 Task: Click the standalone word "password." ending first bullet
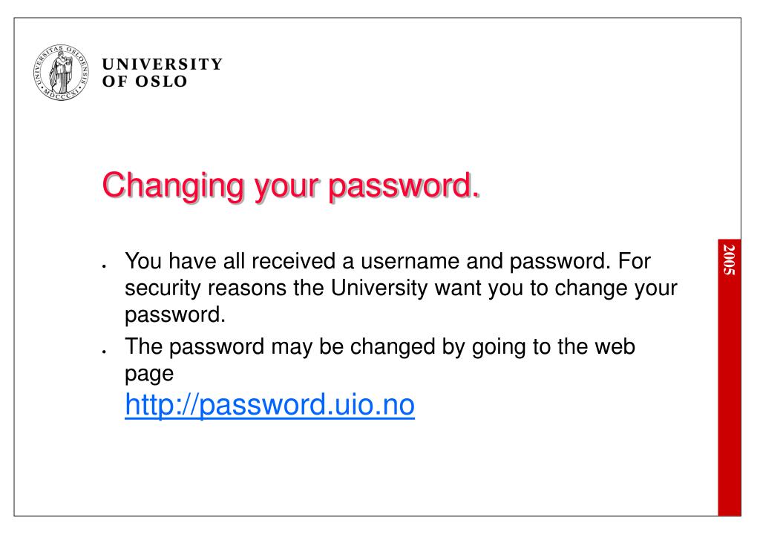coord(175,315)
